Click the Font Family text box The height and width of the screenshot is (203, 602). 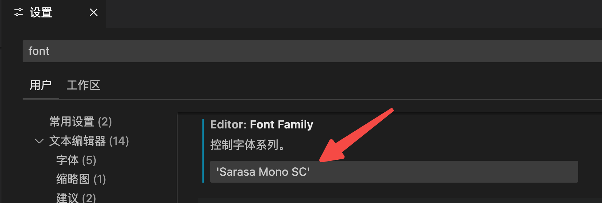(438, 172)
